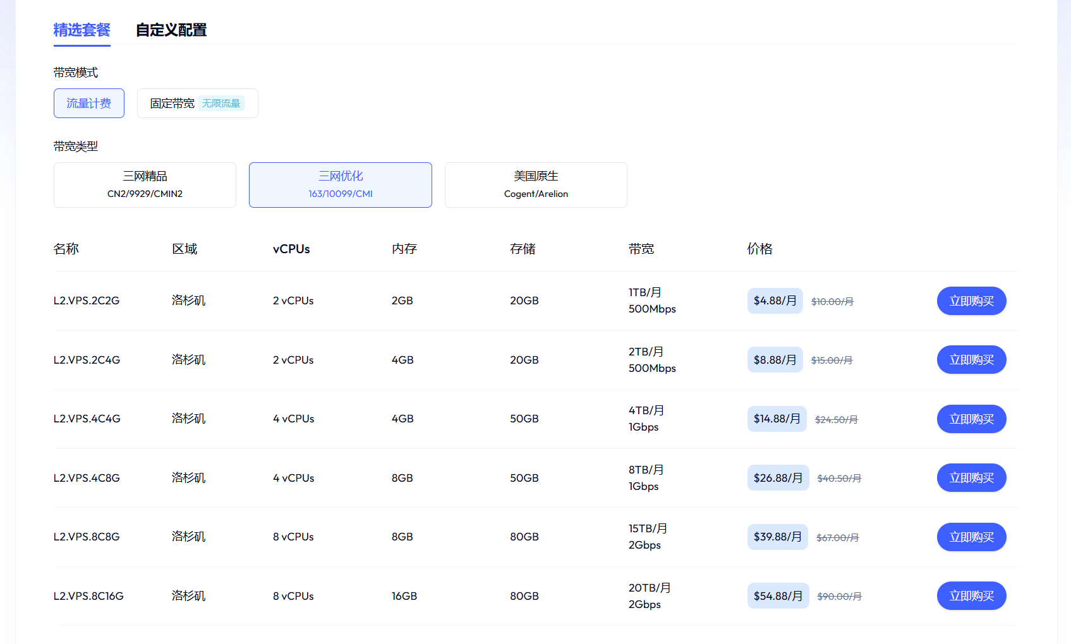Click 立即购买 for L2.VPS.2C2G plan
1071x644 pixels.
pyautogui.click(x=971, y=301)
